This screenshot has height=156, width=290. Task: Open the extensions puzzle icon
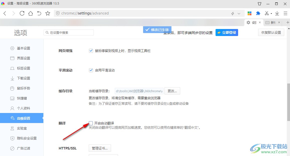[x=258, y=13]
